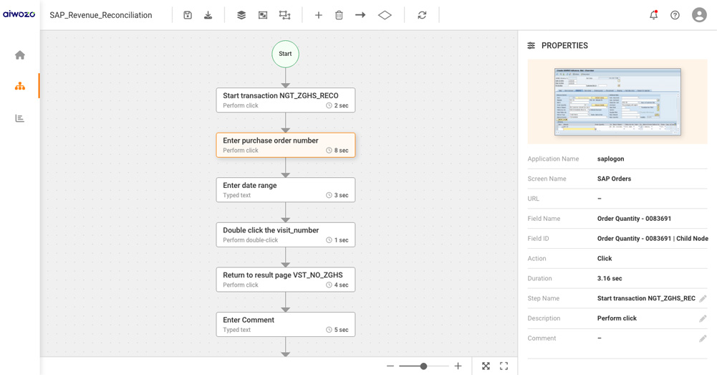Go to Home in left sidebar
Image resolution: width=717 pixels, height=375 pixels.
pyautogui.click(x=20, y=55)
